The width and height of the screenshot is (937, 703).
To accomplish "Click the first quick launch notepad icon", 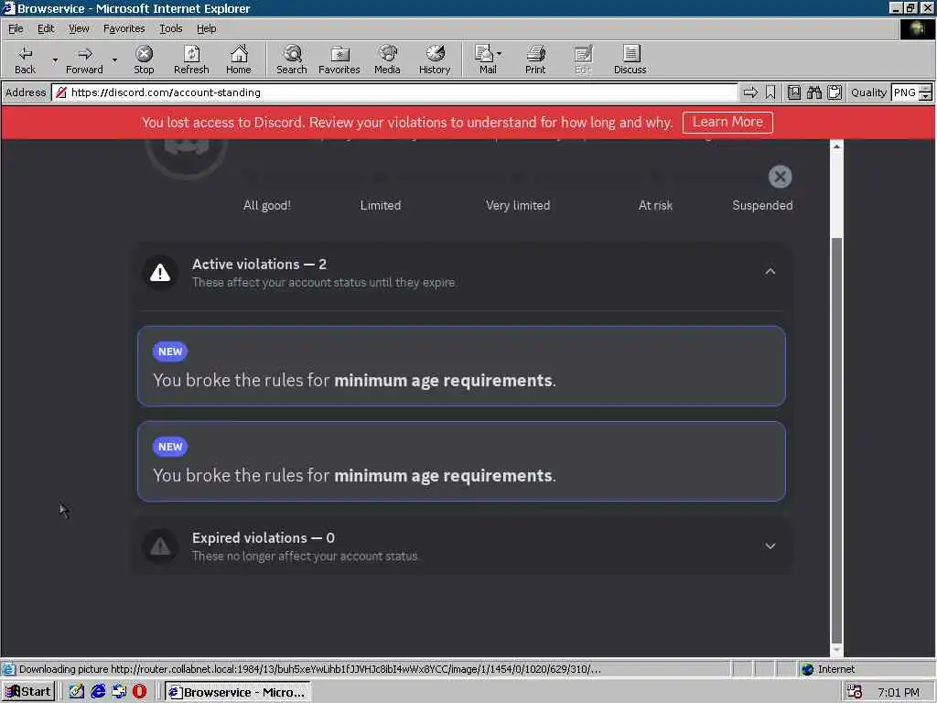I will pyautogui.click(x=77, y=692).
